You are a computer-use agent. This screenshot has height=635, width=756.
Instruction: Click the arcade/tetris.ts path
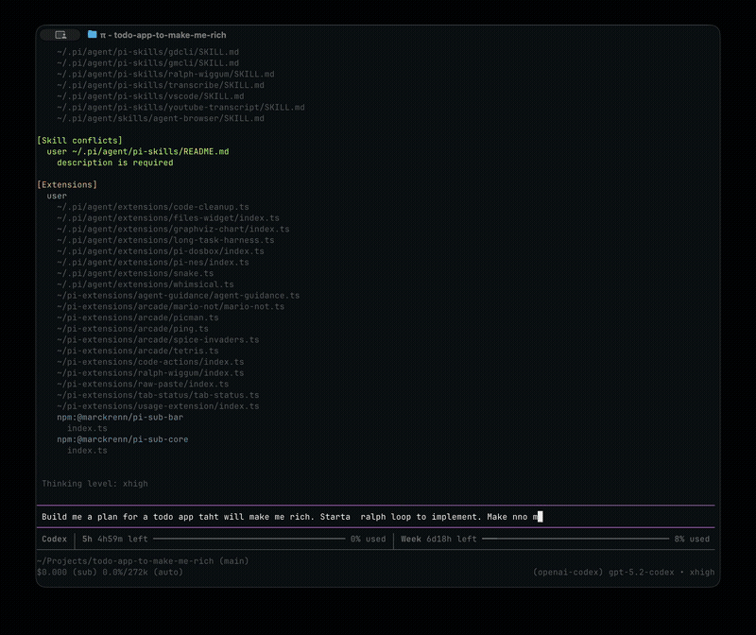pos(138,351)
